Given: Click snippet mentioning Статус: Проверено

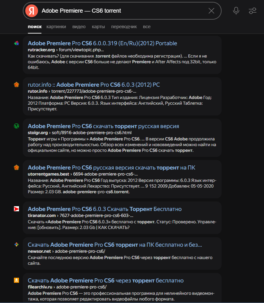Looking at the screenshot, I should point(122,225).
